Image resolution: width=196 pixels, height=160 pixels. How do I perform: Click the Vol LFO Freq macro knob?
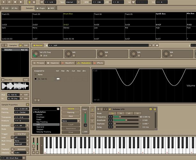pyautogui.click(x=36, y=54)
